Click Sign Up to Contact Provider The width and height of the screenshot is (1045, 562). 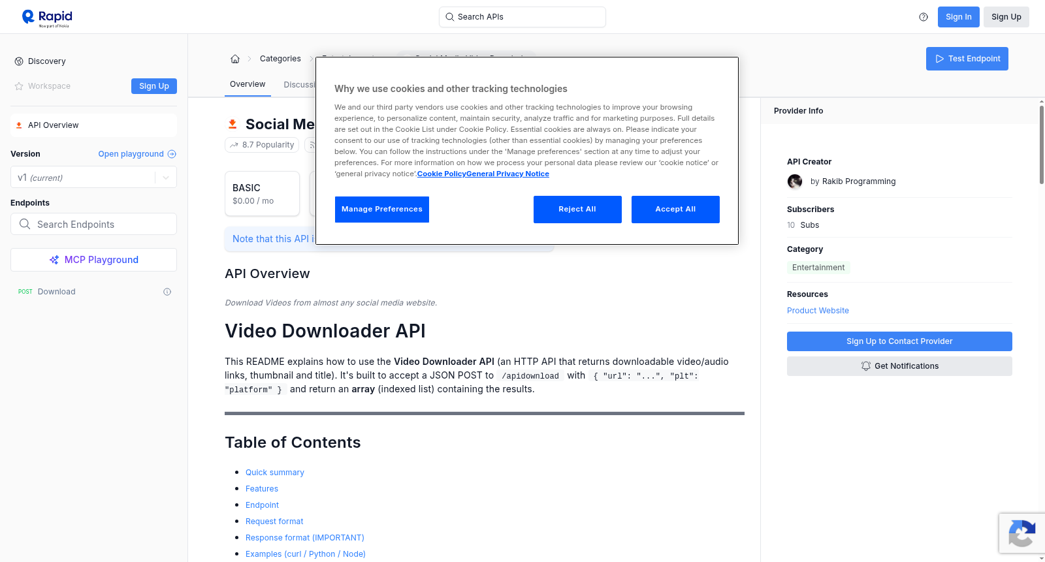click(899, 341)
